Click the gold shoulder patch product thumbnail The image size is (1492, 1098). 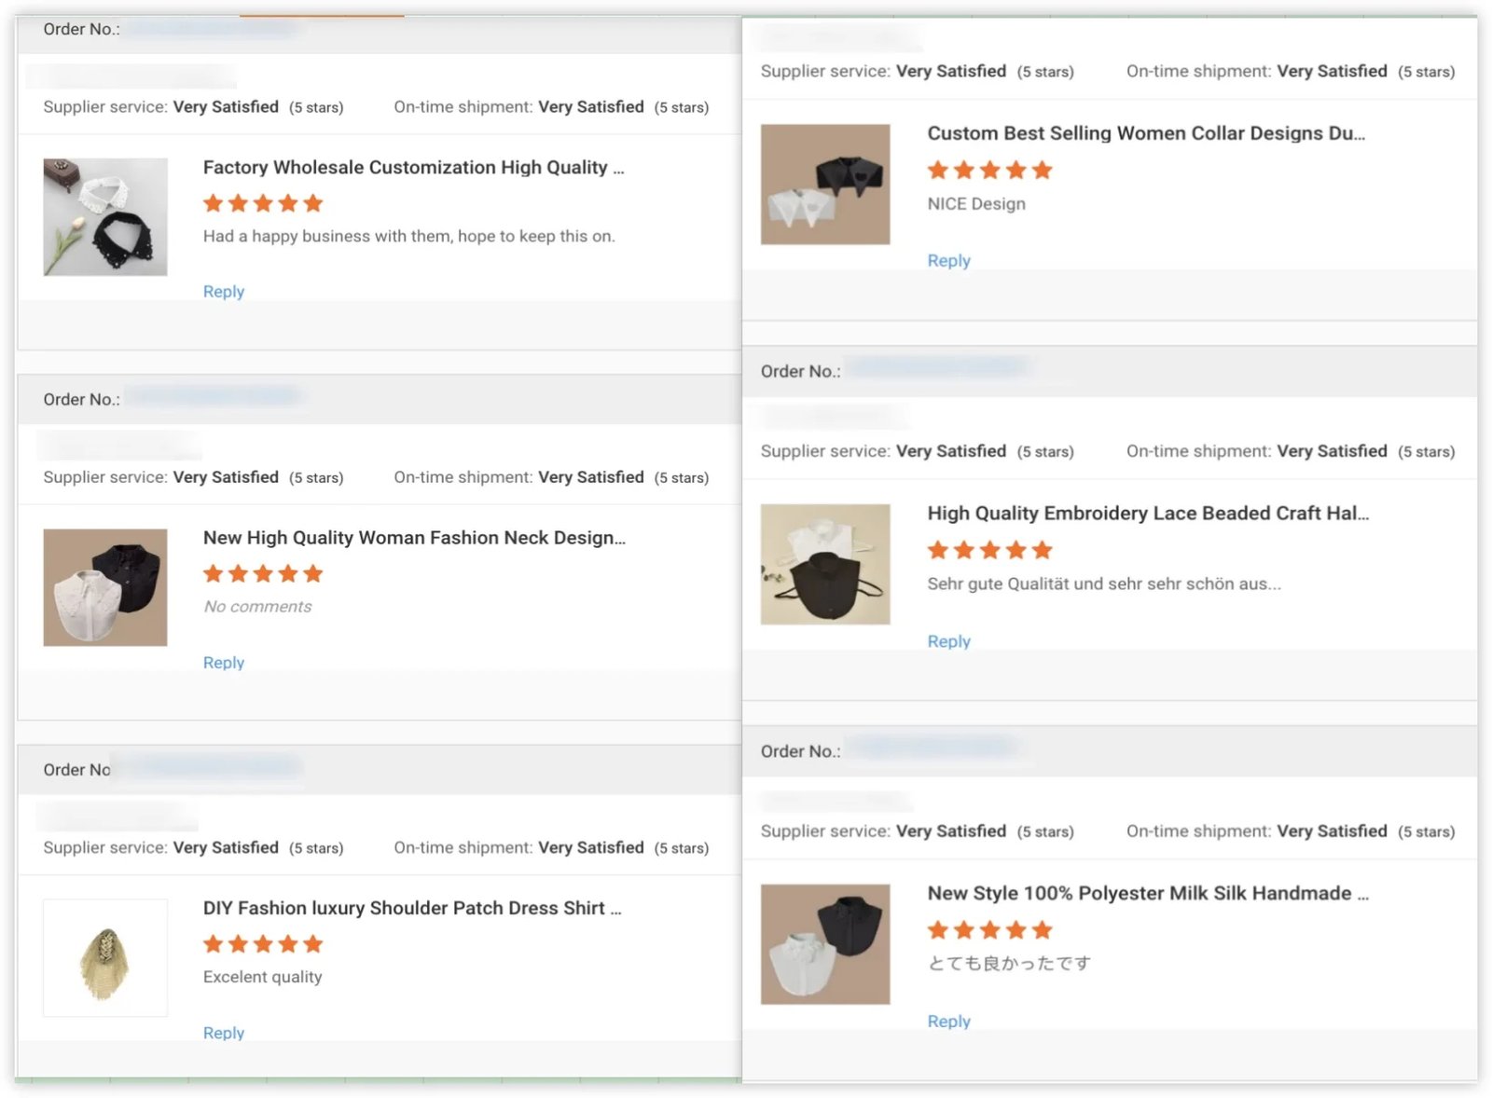[105, 957]
